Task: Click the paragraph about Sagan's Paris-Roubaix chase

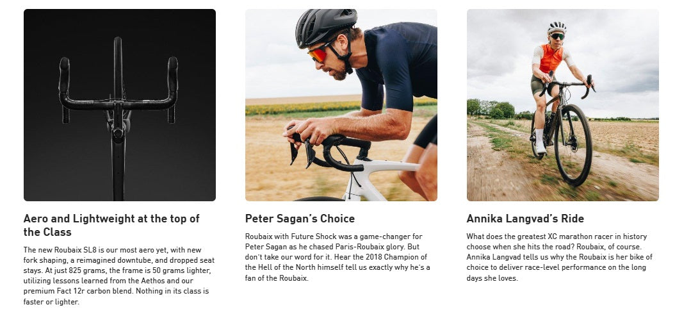Action: pos(338,257)
